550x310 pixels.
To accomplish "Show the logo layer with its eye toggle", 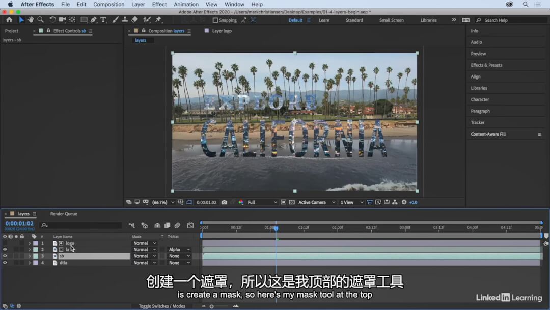I will point(5,243).
